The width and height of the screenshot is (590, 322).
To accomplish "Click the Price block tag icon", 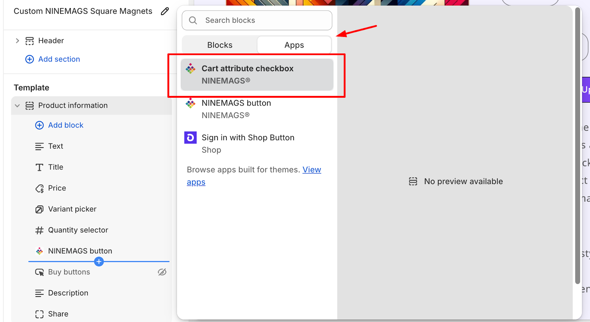I will coord(39,188).
